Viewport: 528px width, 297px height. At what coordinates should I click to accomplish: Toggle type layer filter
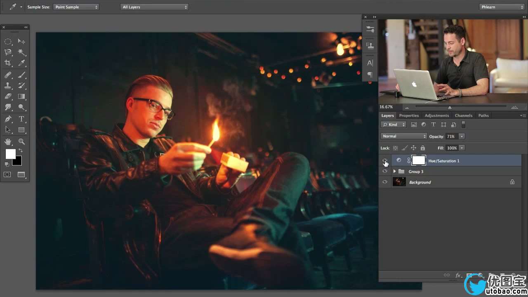tap(434, 125)
